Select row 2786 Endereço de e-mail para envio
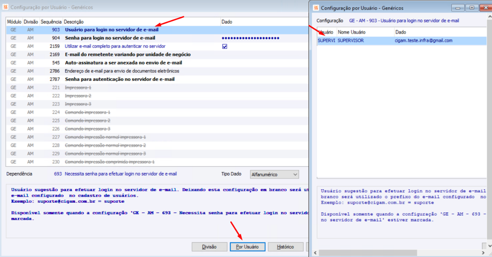 (x=158, y=71)
